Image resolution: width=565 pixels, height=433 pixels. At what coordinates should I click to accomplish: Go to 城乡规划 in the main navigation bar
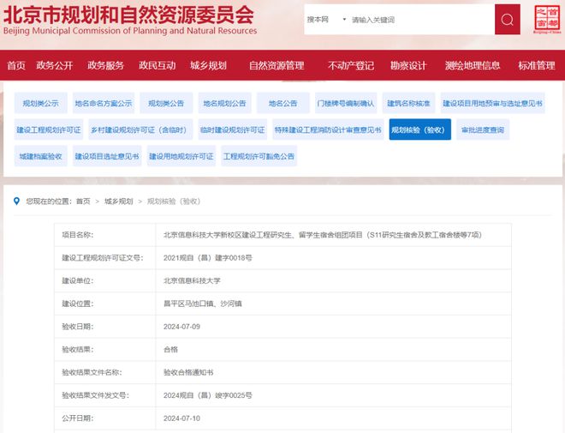[x=208, y=66]
